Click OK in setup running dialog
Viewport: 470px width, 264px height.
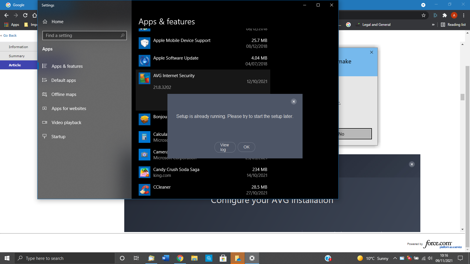[x=246, y=147]
